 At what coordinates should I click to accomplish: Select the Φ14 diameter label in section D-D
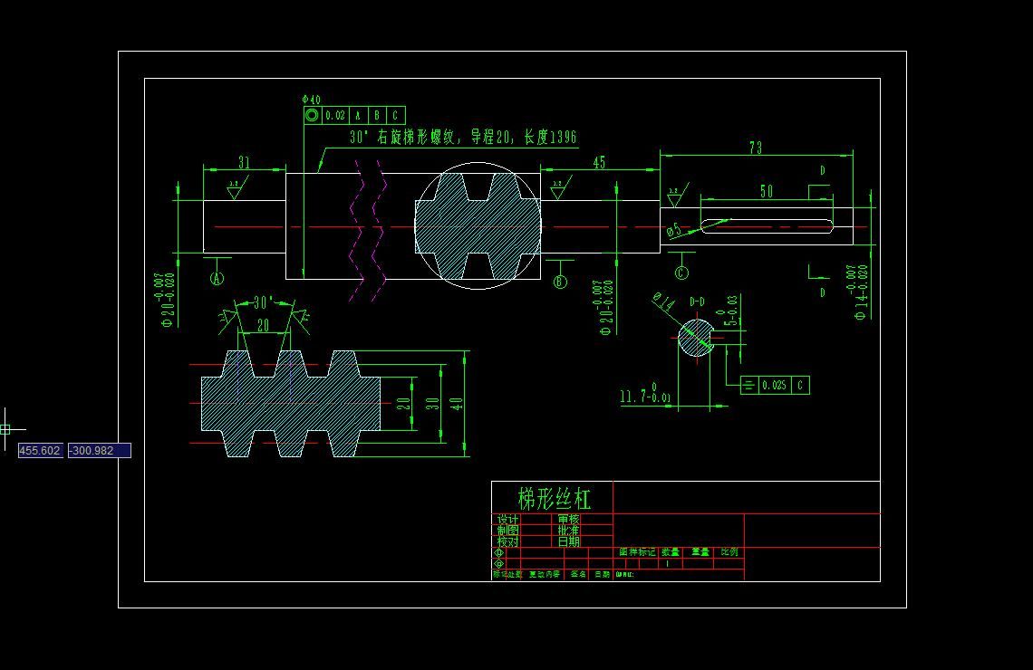663,302
